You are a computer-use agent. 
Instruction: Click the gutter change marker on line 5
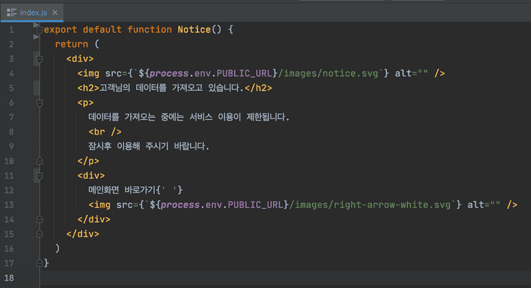(x=36, y=88)
